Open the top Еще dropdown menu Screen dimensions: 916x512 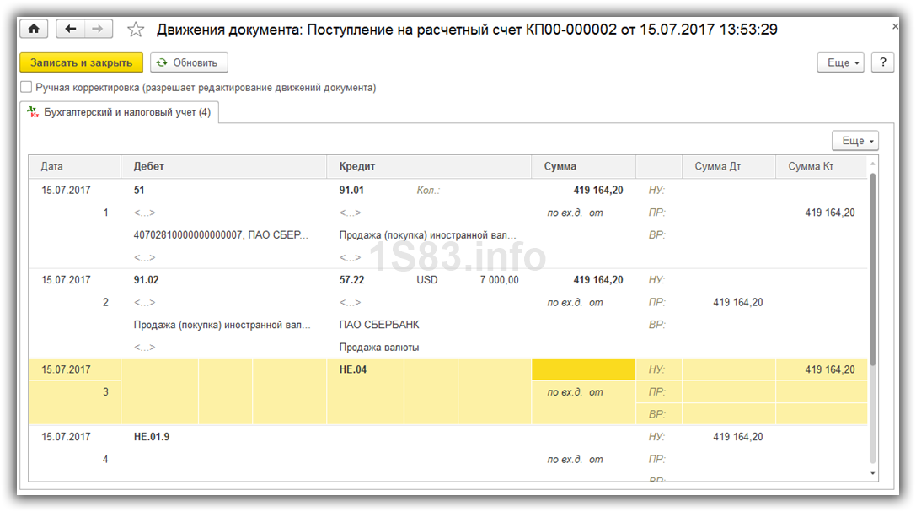tap(840, 62)
